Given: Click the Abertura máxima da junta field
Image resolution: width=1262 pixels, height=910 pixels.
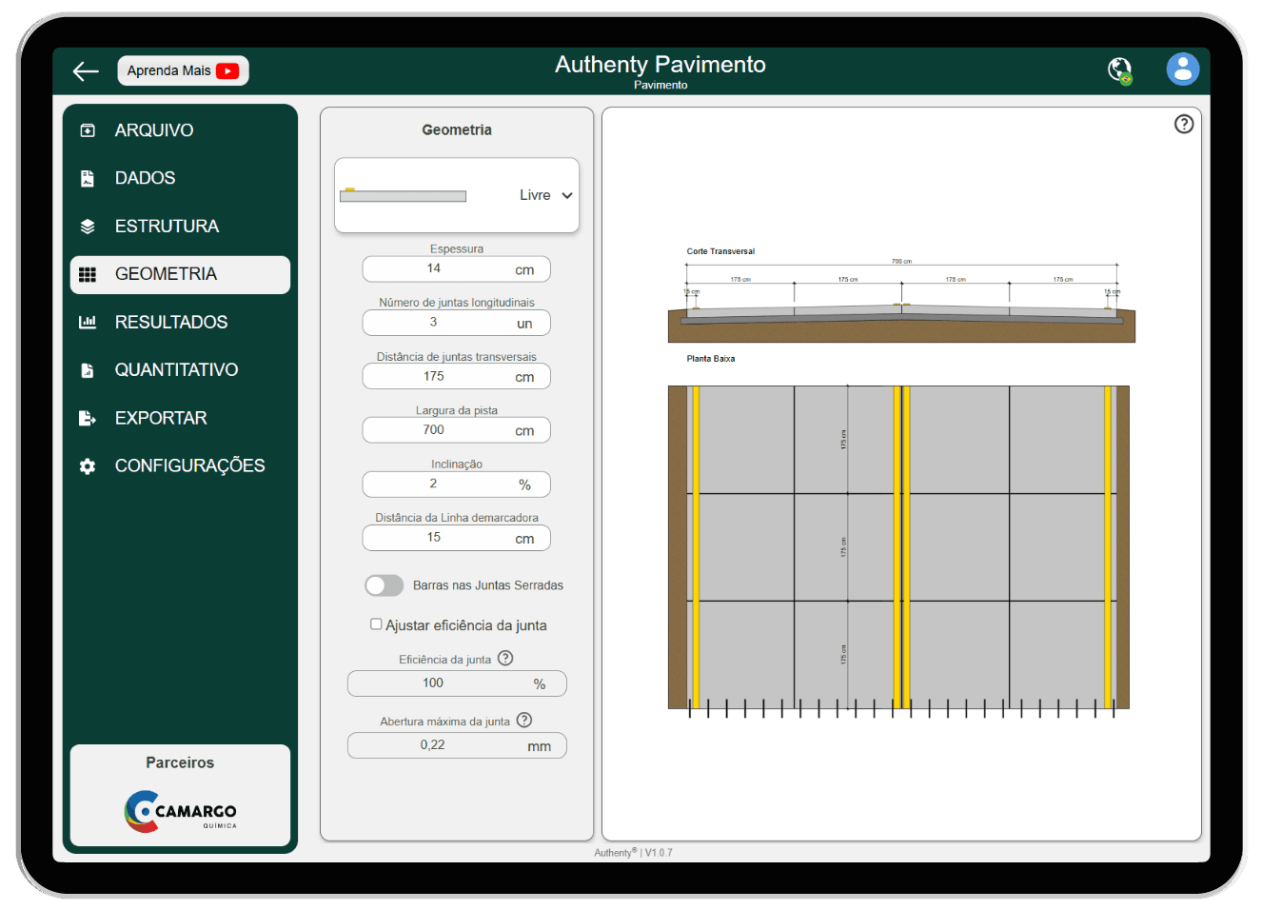Looking at the screenshot, I should click(457, 745).
